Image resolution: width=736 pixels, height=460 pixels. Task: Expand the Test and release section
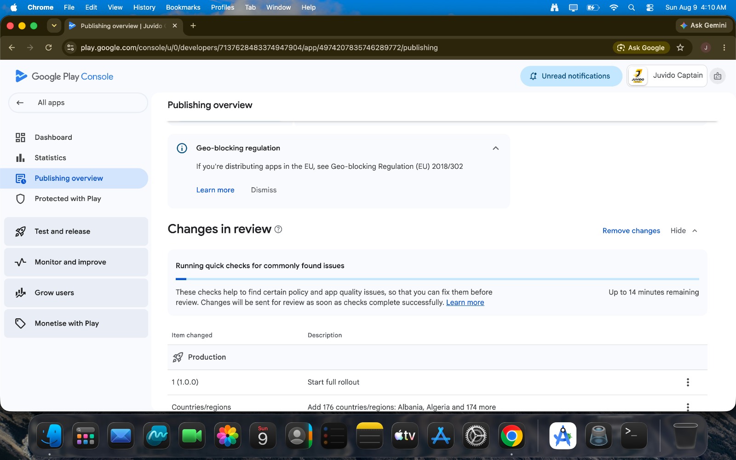coord(76,231)
